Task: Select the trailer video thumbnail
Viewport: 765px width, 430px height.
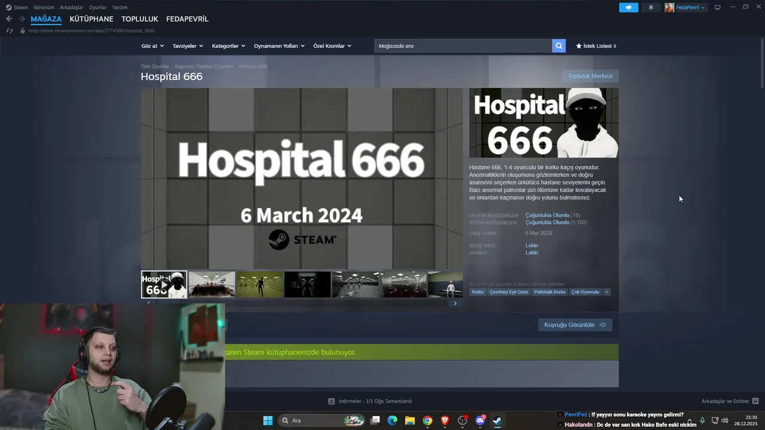Action: point(164,285)
